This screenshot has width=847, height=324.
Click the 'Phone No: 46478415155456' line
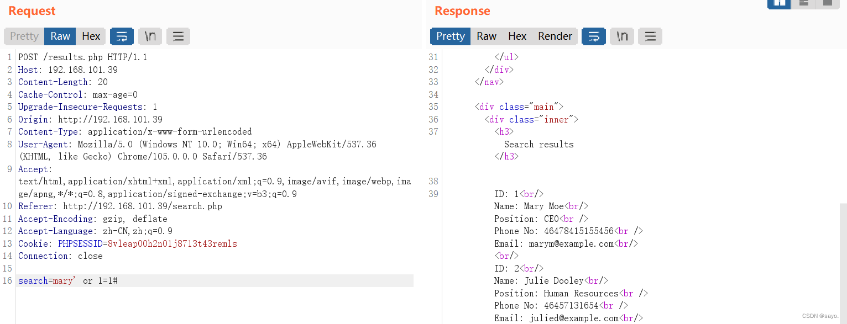[x=569, y=231]
